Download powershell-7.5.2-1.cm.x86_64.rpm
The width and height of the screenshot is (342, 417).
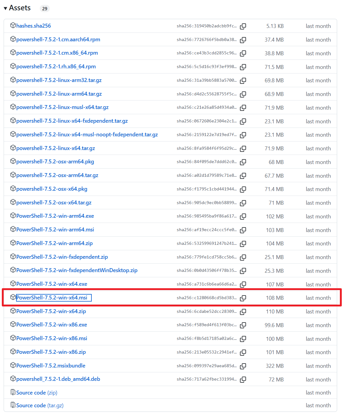point(57,53)
